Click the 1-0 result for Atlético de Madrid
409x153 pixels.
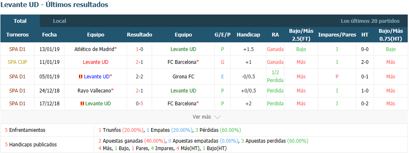point(139,49)
